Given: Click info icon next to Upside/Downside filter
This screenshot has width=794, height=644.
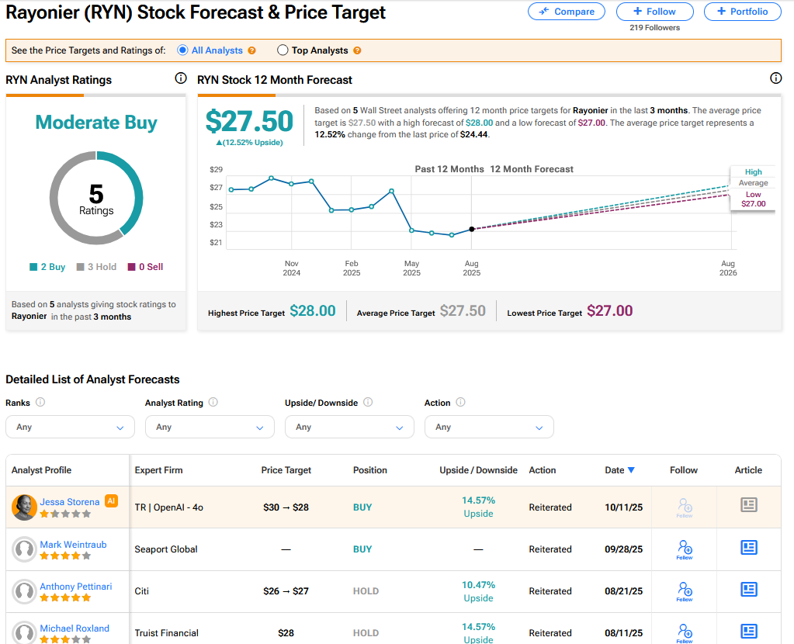Looking at the screenshot, I should [x=368, y=403].
